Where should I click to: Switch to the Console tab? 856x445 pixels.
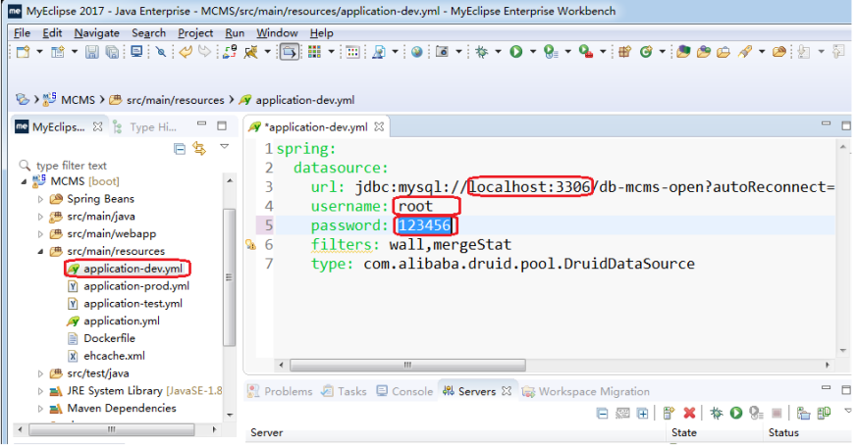point(404,391)
